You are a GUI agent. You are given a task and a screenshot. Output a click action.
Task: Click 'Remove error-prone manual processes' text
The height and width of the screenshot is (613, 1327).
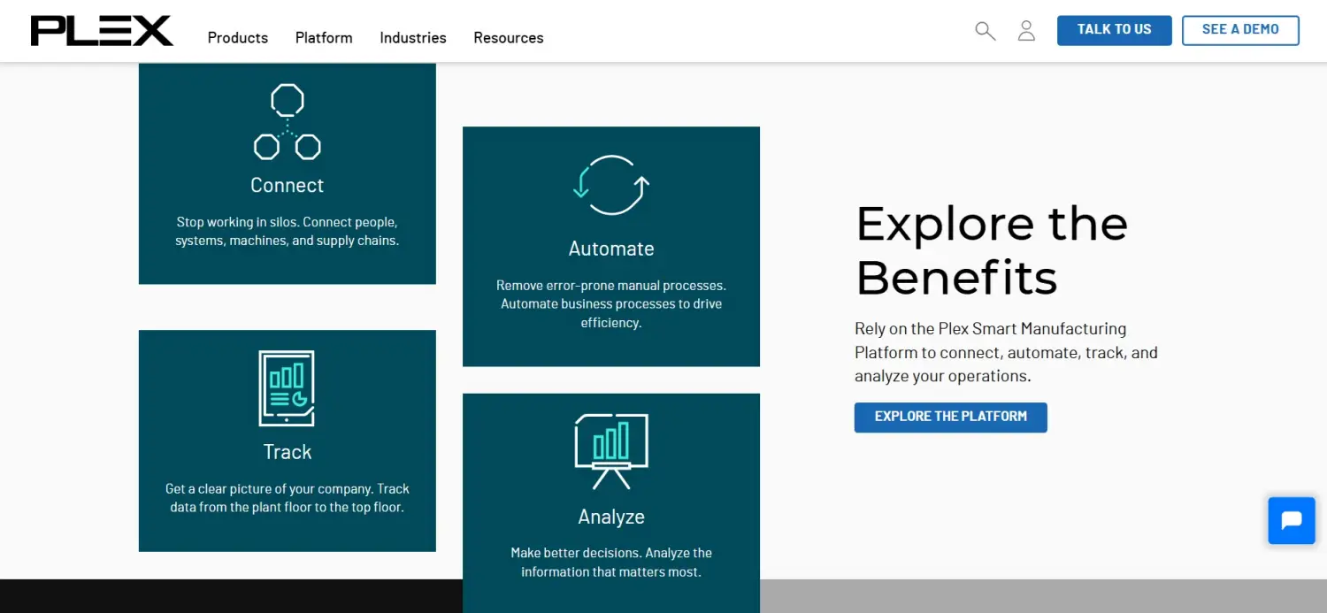click(611, 304)
